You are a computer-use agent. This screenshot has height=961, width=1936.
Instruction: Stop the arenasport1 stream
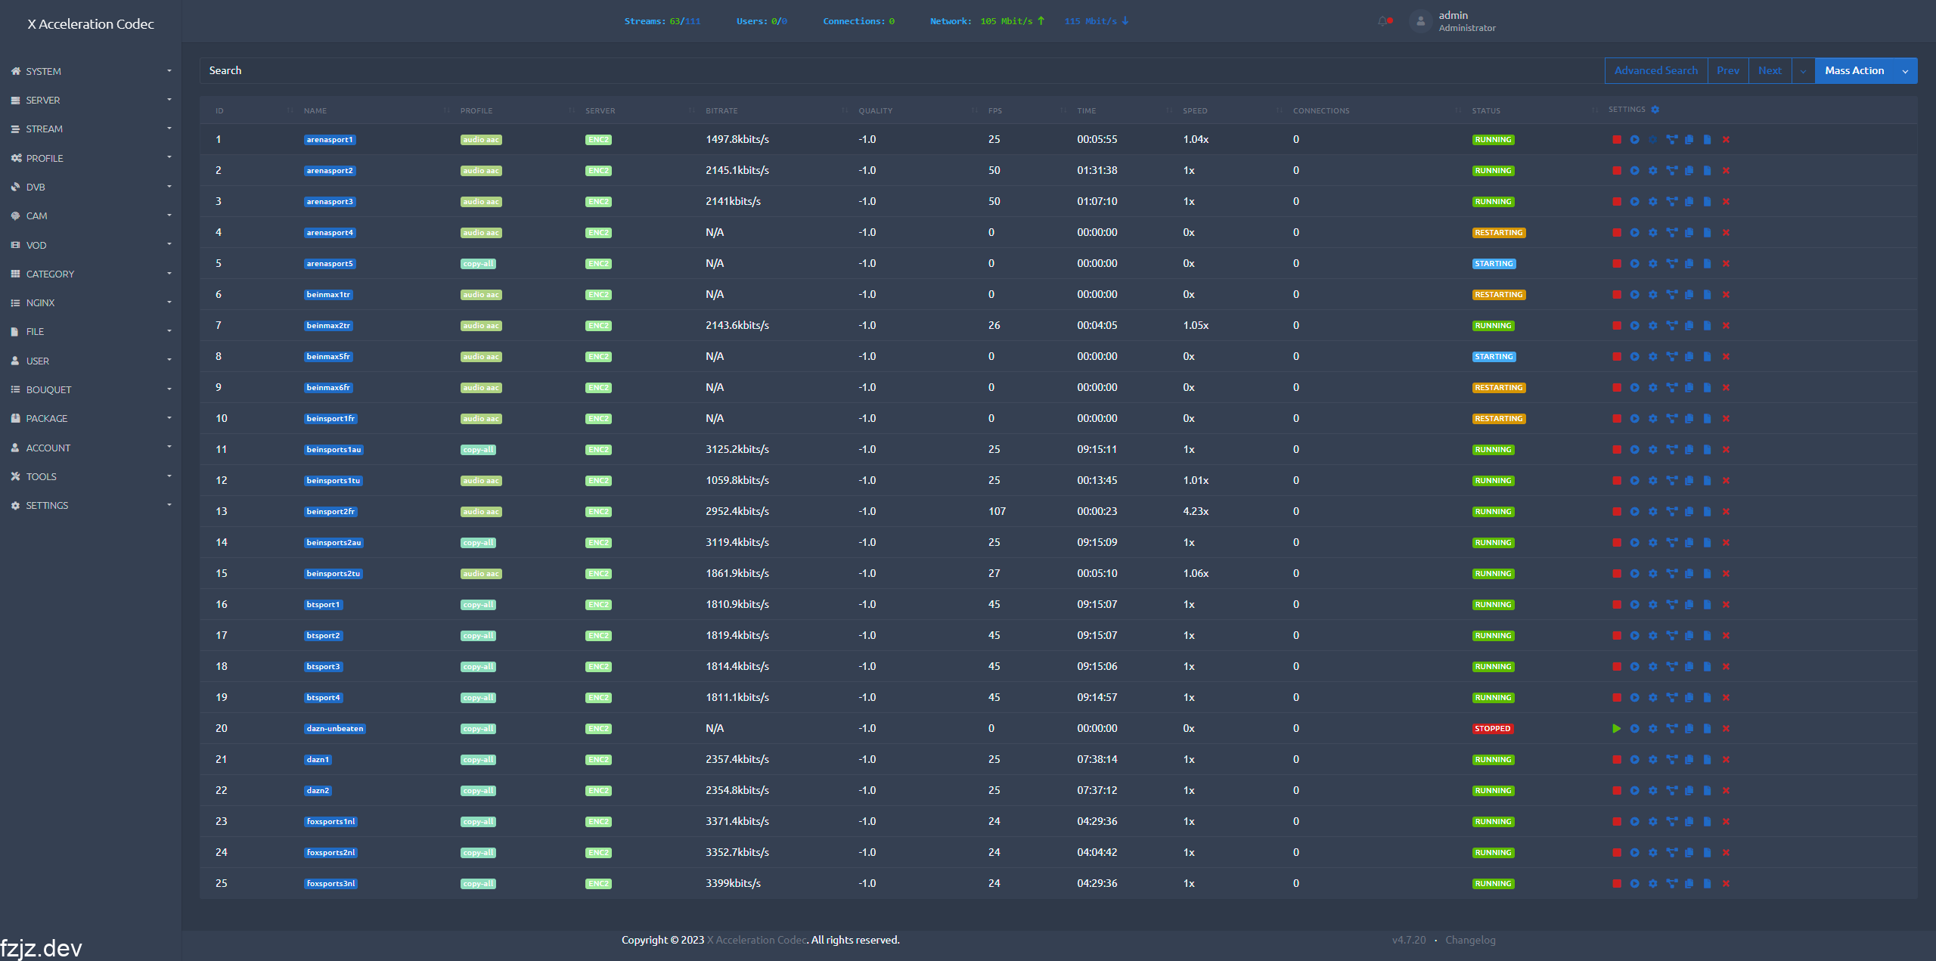click(1616, 140)
